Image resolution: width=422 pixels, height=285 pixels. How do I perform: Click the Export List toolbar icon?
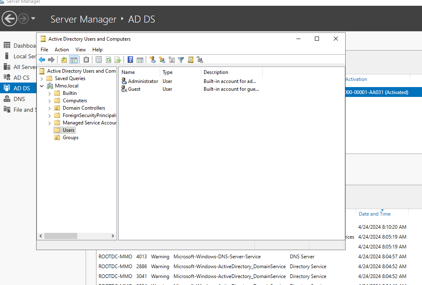pos(118,60)
